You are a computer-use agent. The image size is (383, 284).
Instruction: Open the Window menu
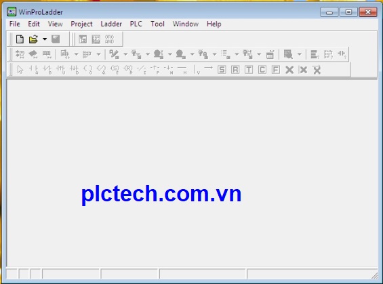pyautogui.click(x=186, y=24)
